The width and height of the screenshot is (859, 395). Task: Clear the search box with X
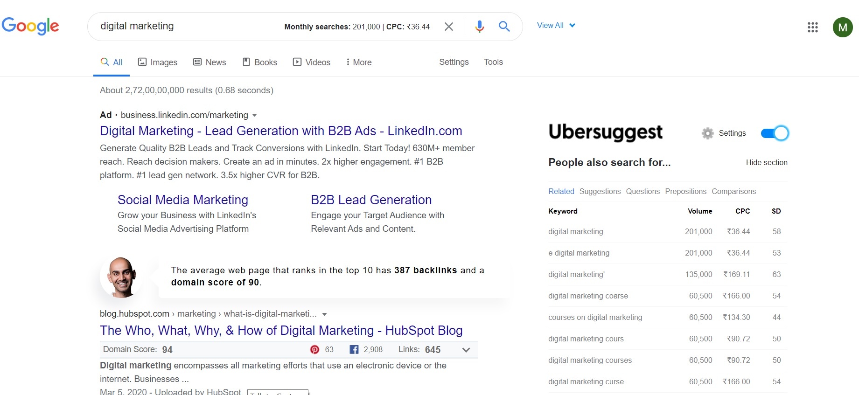pos(449,27)
